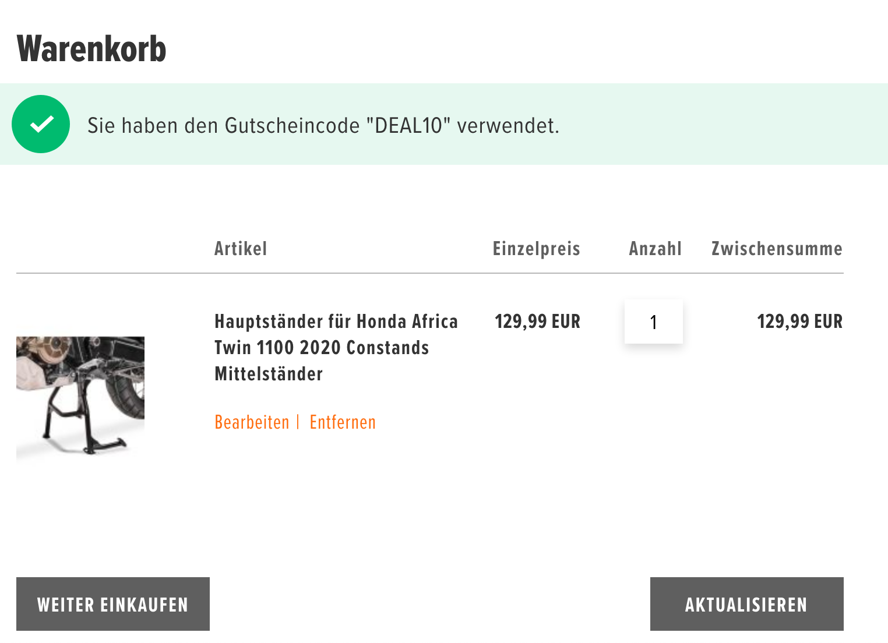The width and height of the screenshot is (888, 643).
Task: Focus the Anzahl quantity input field
Action: click(653, 321)
